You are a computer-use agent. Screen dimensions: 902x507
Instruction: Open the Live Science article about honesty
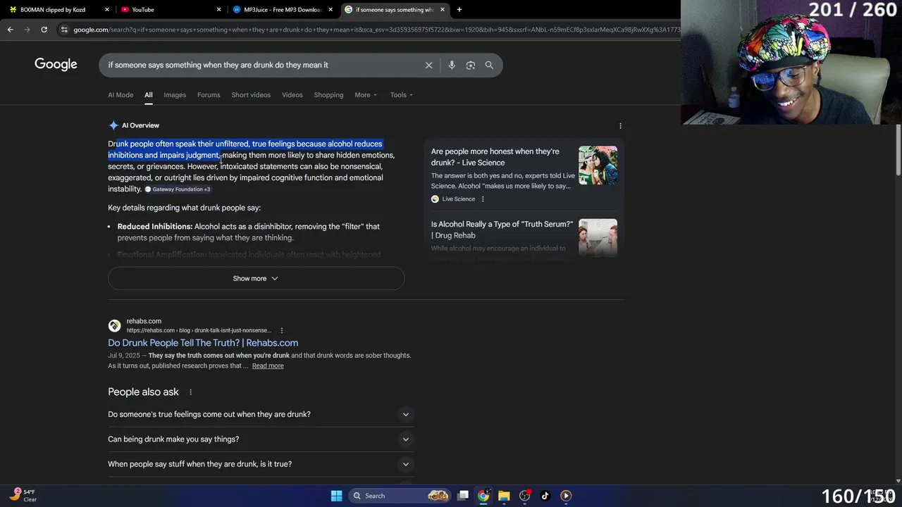[495, 157]
